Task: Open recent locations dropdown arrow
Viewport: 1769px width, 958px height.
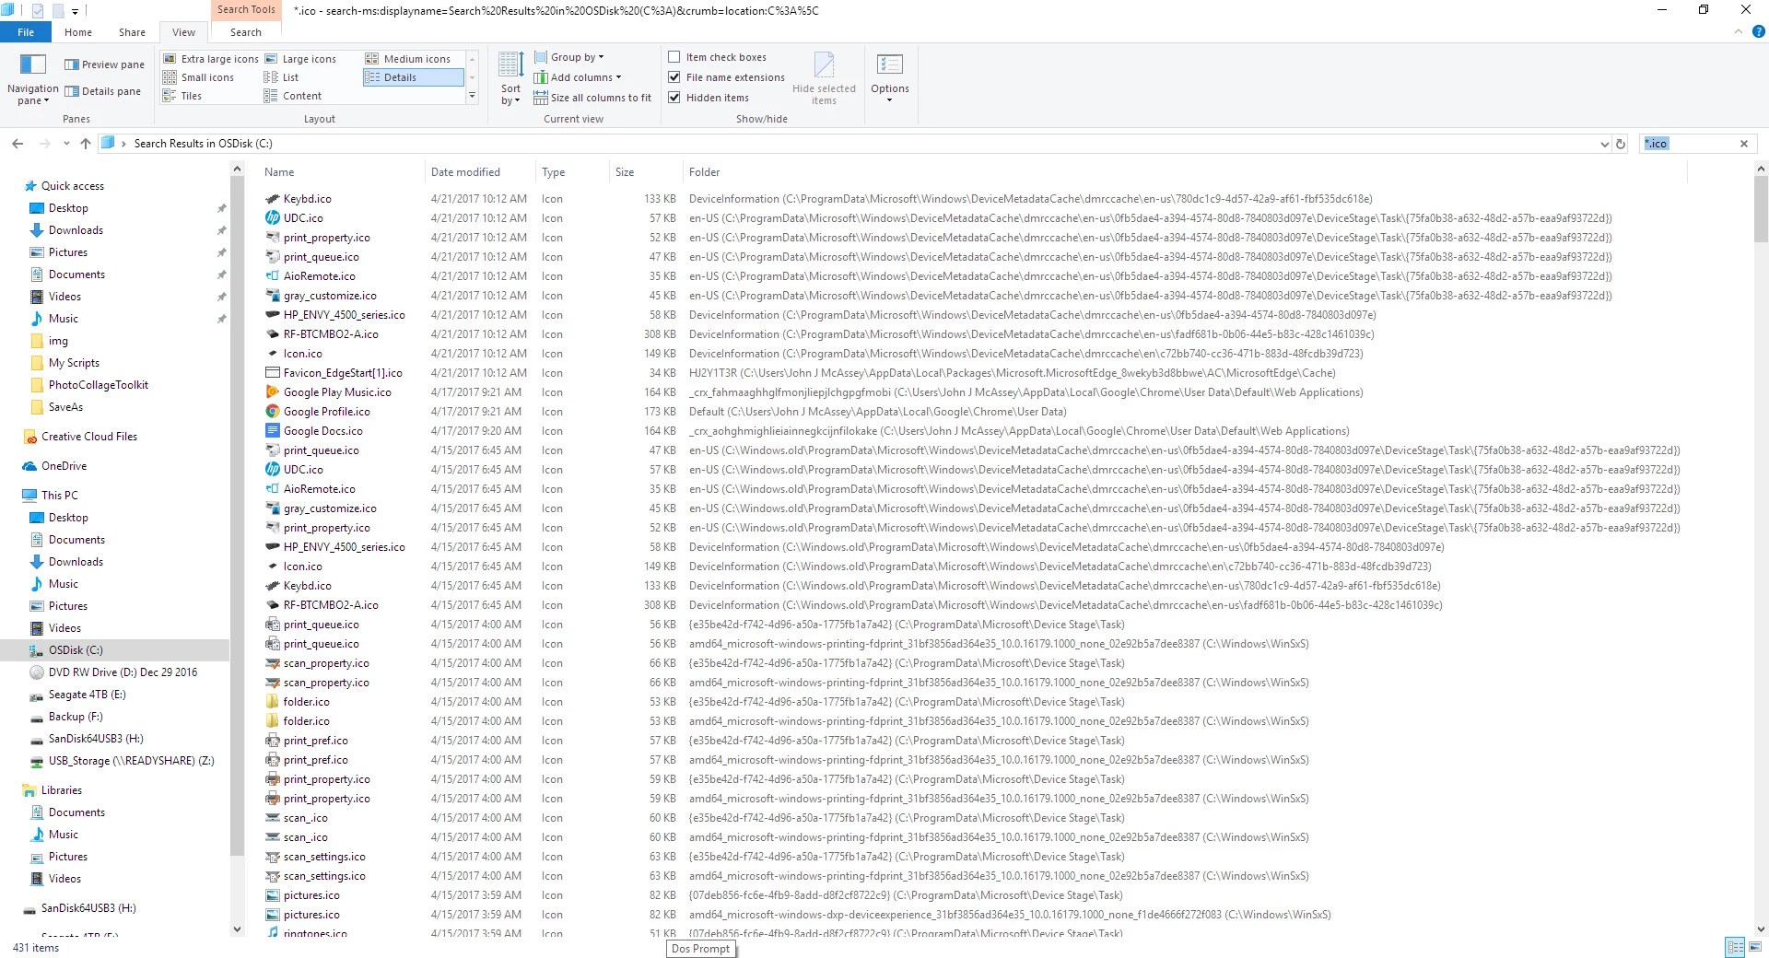Action: [66, 144]
